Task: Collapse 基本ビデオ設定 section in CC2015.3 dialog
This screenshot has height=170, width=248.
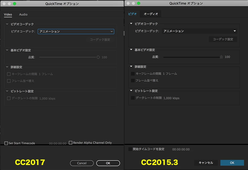Action: [x=131, y=50]
